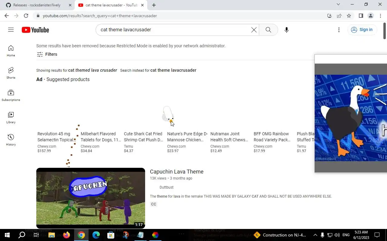Viewport: 387px width, 241px height.
Task: Use suggested query cat themed lava crusader
Action: point(93,70)
